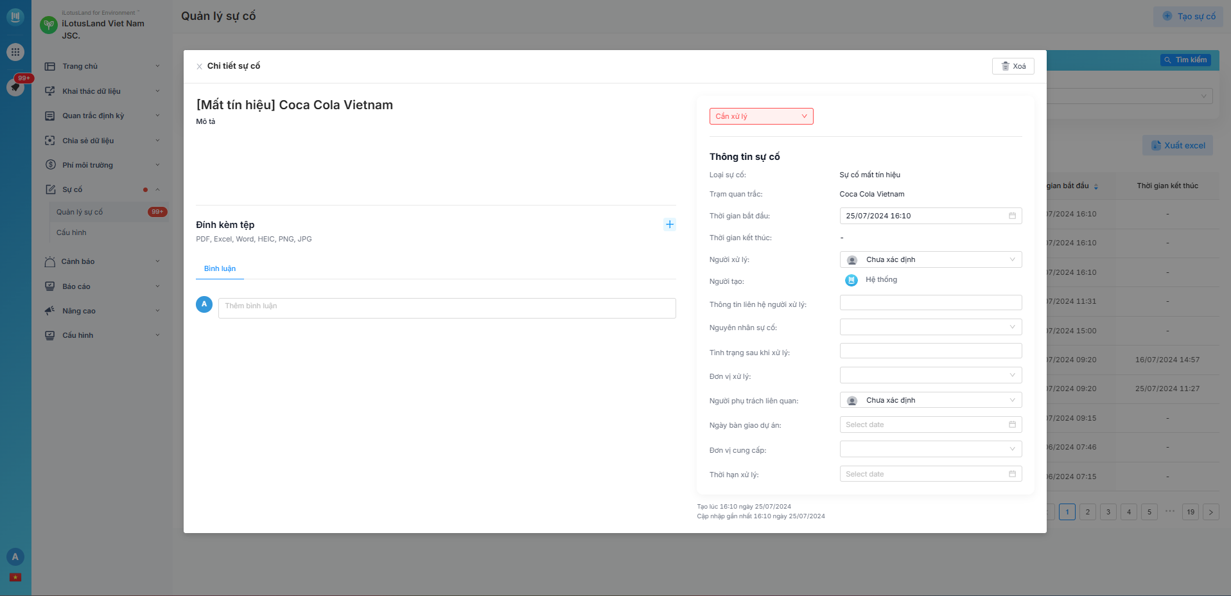Open the Cần xử lý status dropdown
Image resolution: width=1231 pixels, height=596 pixels.
761,116
